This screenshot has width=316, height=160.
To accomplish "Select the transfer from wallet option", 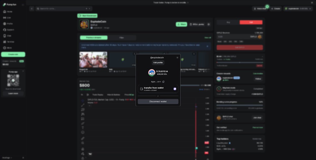I will (158, 89).
